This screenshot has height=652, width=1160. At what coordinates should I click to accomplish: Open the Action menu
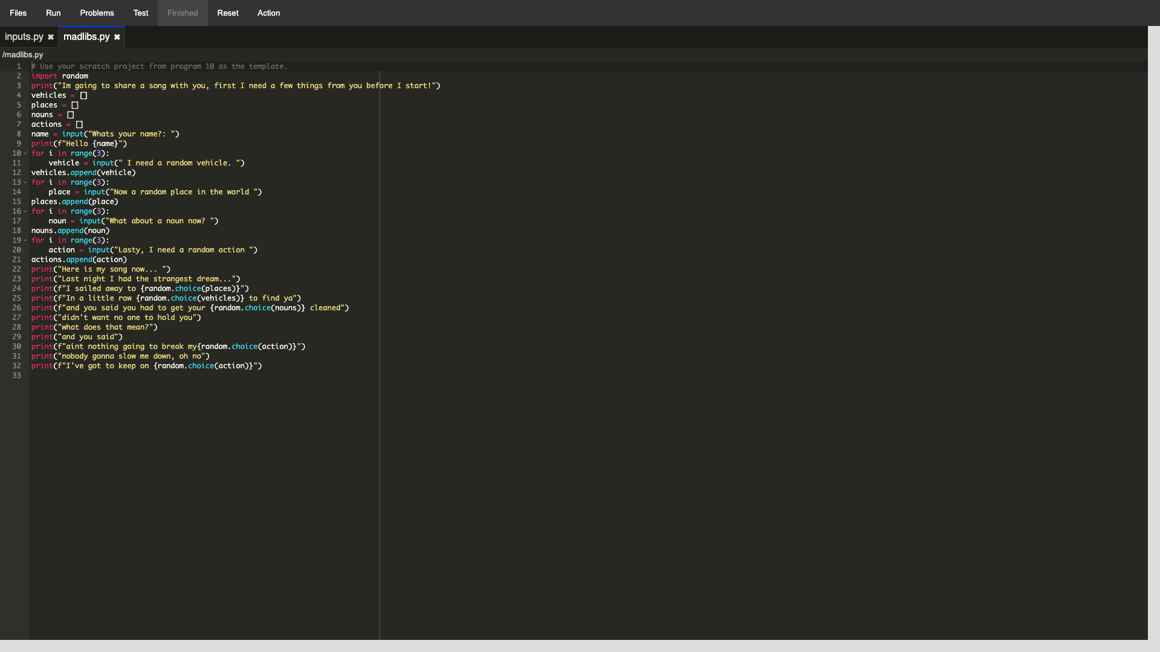(x=269, y=13)
